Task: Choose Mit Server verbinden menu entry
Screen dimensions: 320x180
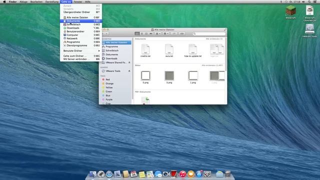Action: tap(81, 59)
